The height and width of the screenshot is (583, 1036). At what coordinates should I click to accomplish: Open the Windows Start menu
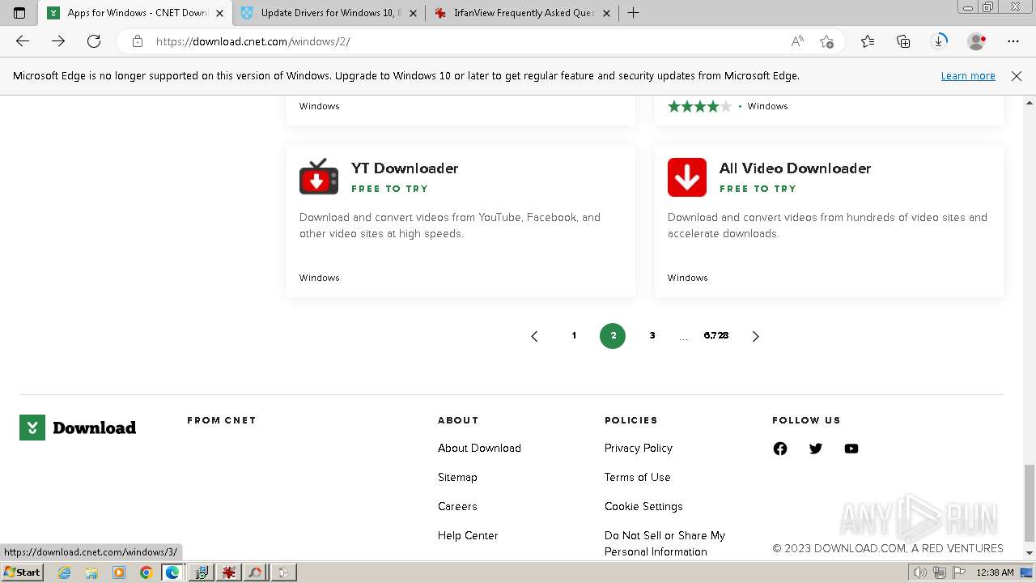[x=23, y=572]
